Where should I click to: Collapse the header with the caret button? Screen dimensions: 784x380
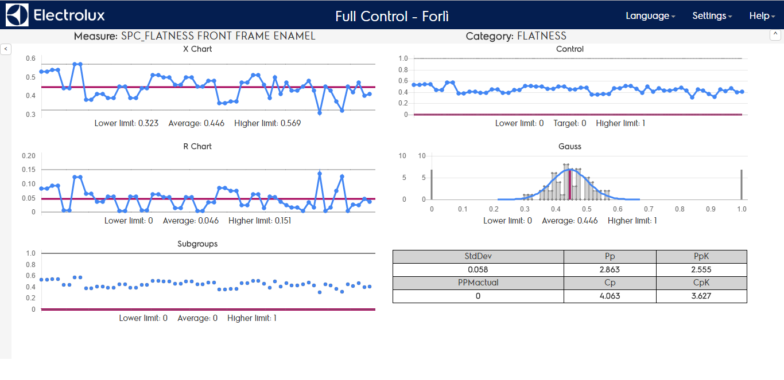[775, 35]
